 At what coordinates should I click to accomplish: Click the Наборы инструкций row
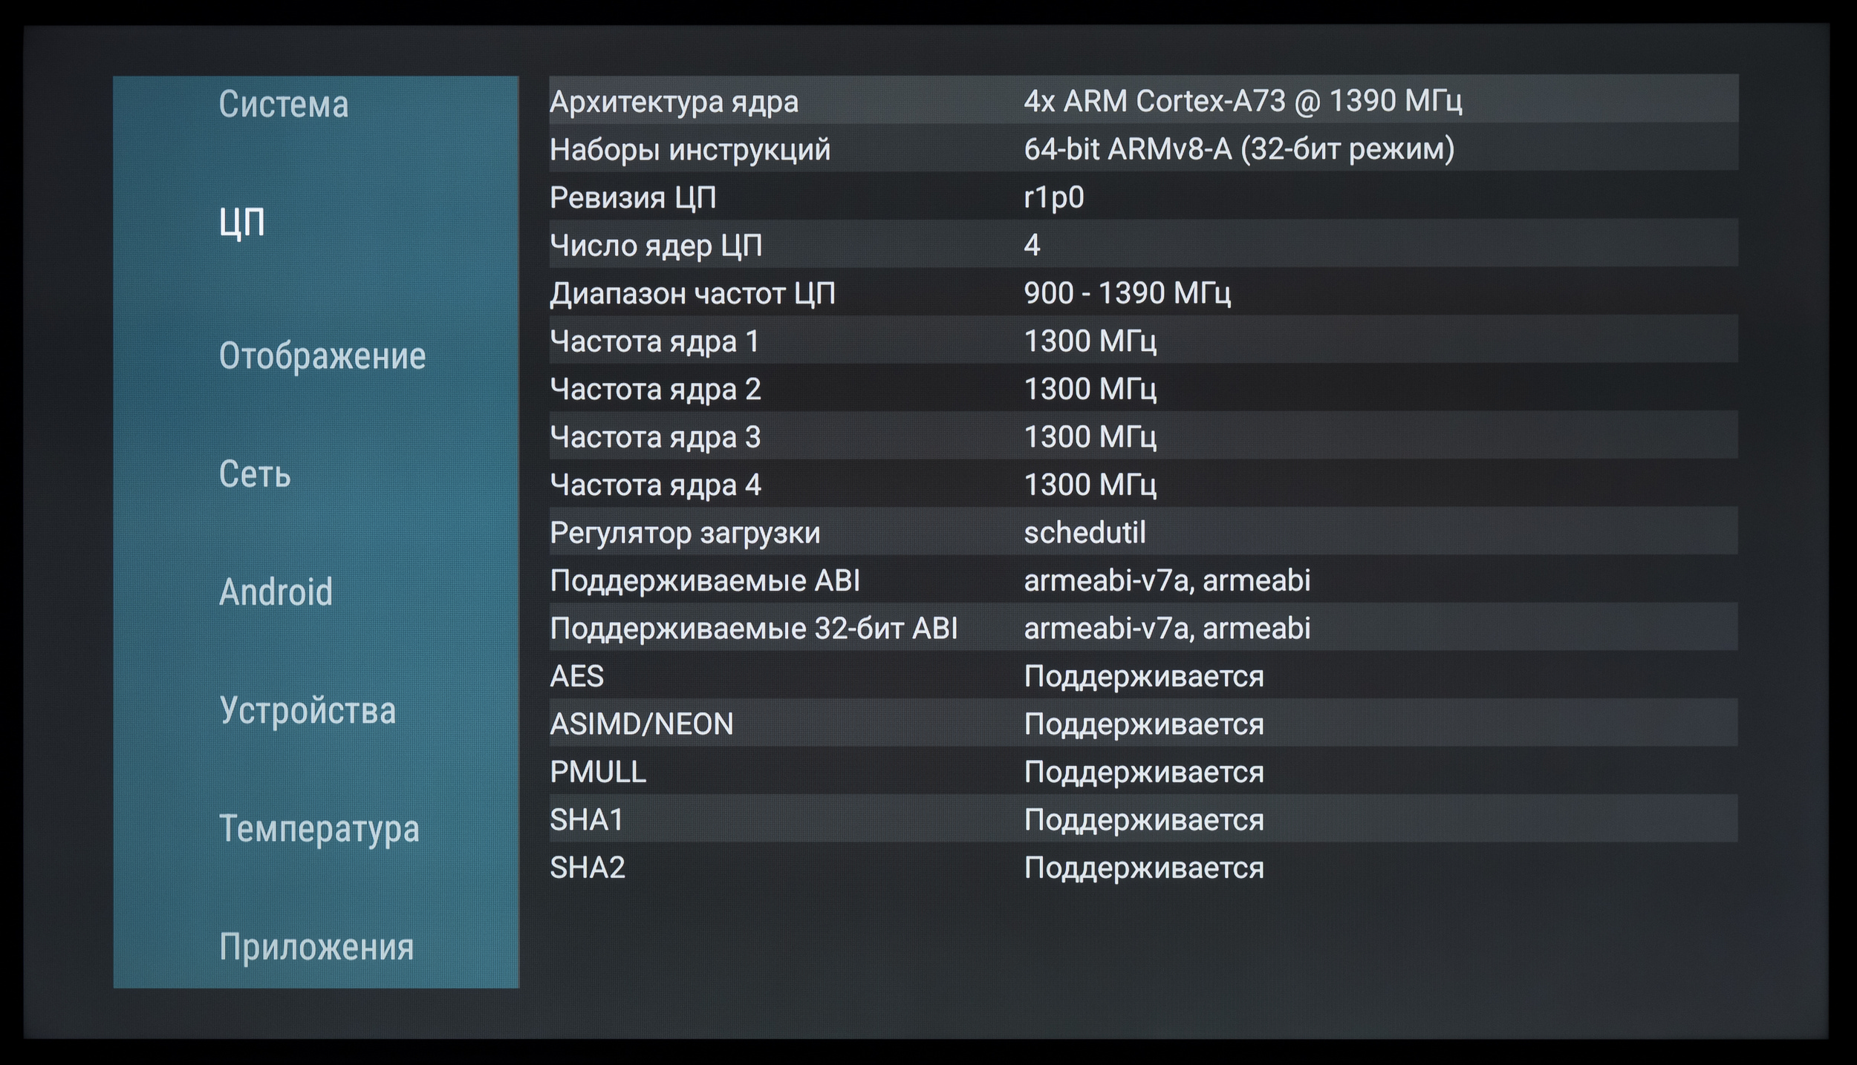click(1142, 149)
